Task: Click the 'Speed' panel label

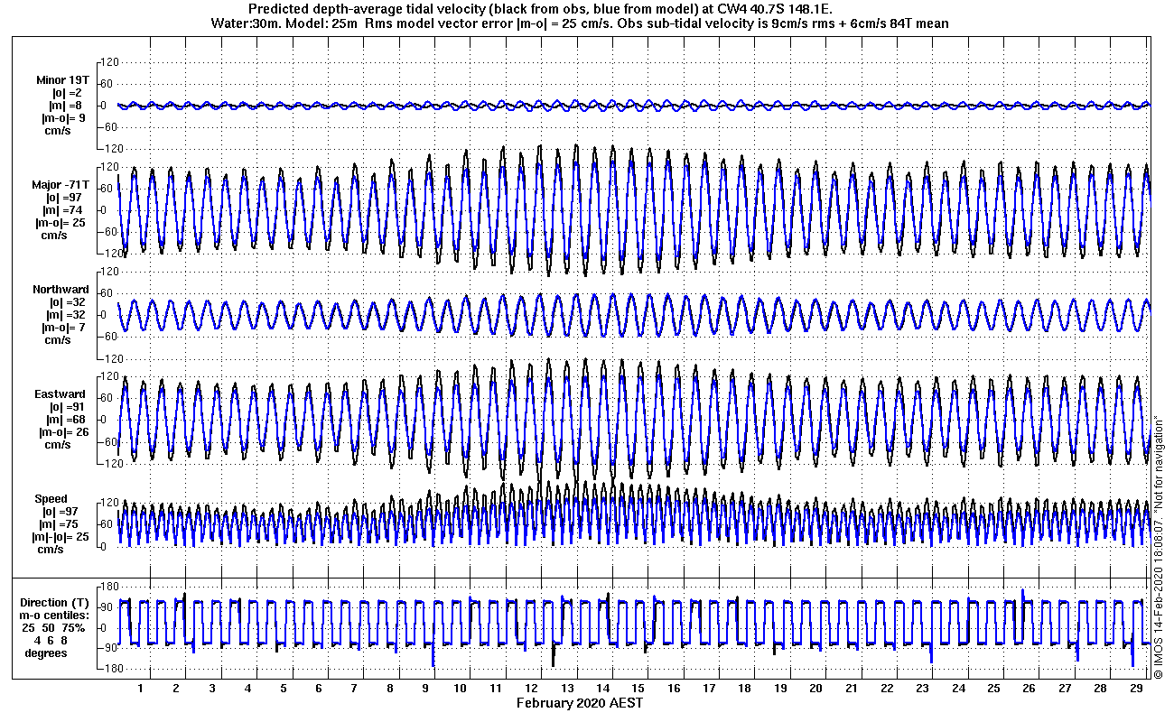Action: pyautogui.click(x=51, y=499)
